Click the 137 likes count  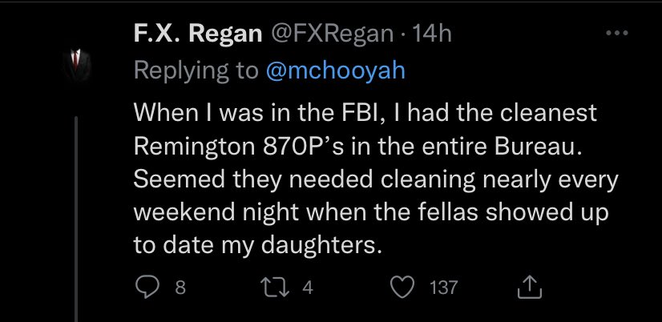click(443, 287)
